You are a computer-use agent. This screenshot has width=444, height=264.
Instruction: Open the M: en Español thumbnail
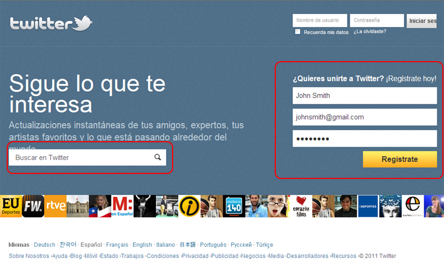click(122, 206)
